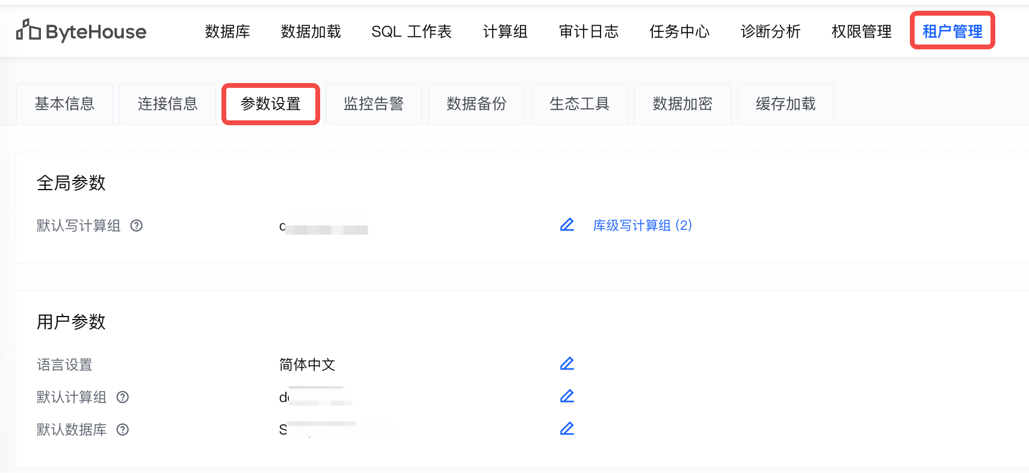Open the 库级写计算组 (2) link

pos(642,225)
